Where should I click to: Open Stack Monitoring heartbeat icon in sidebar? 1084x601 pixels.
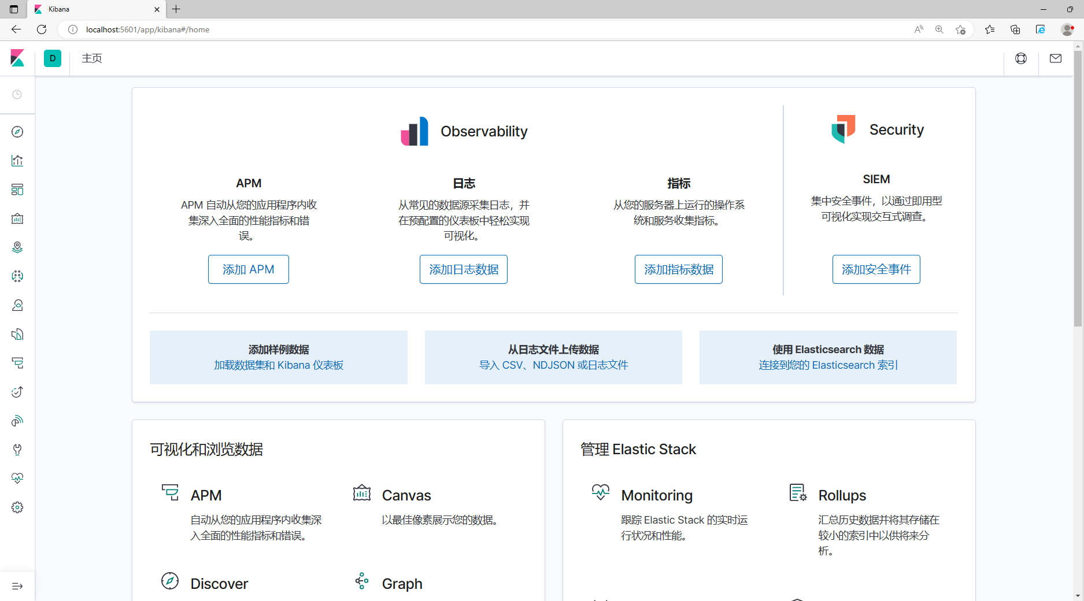[x=17, y=478]
